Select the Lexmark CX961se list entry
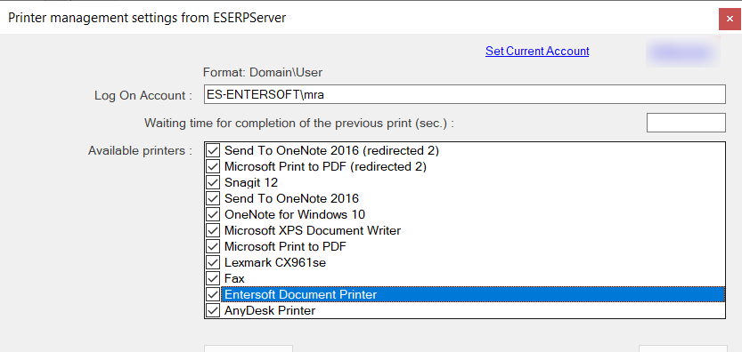This screenshot has width=742, height=352. tap(473, 263)
